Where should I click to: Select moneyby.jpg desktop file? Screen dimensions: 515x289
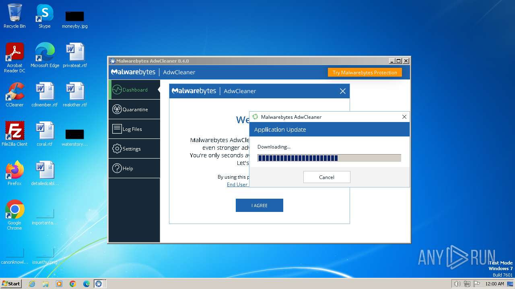pos(74,20)
